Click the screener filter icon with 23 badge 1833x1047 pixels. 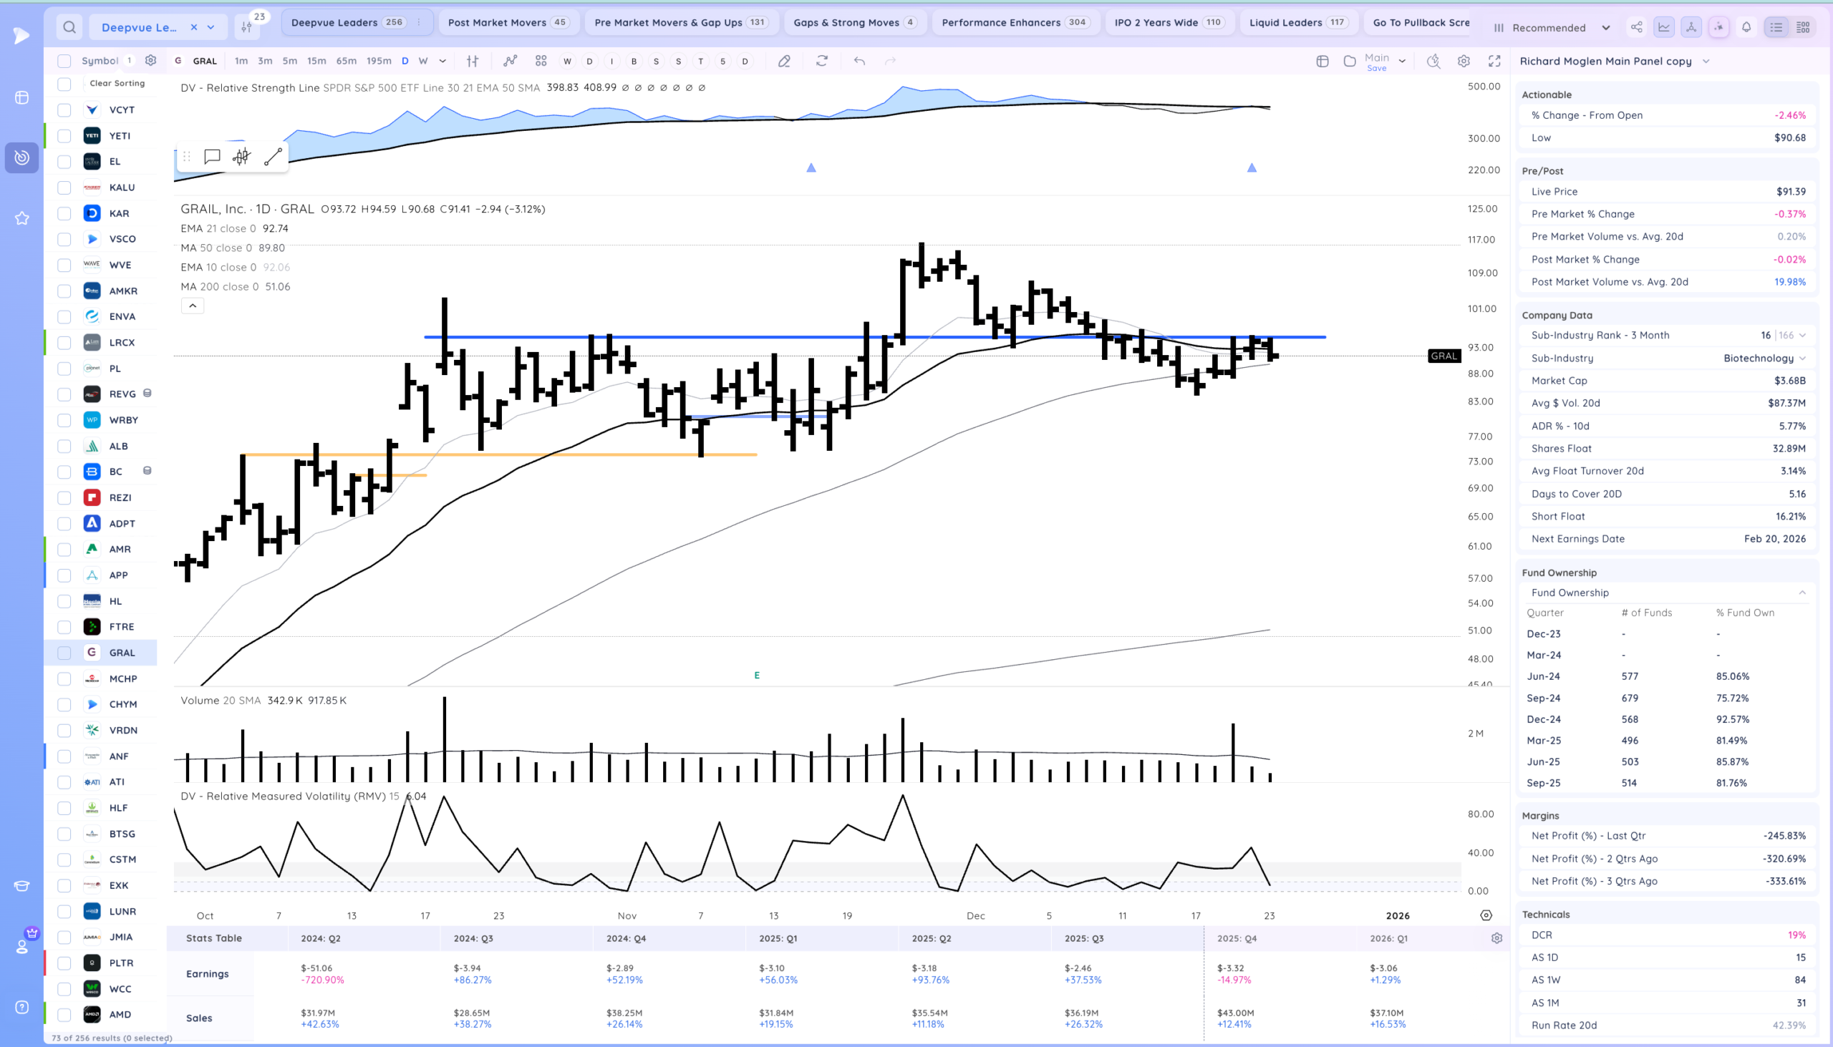247,27
